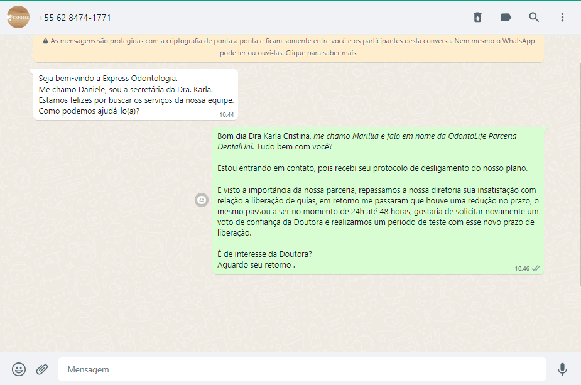The width and height of the screenshot is (581, 385).
Task: Select the welcome message from Express Odontologia
Action: [x=136, y=94]
